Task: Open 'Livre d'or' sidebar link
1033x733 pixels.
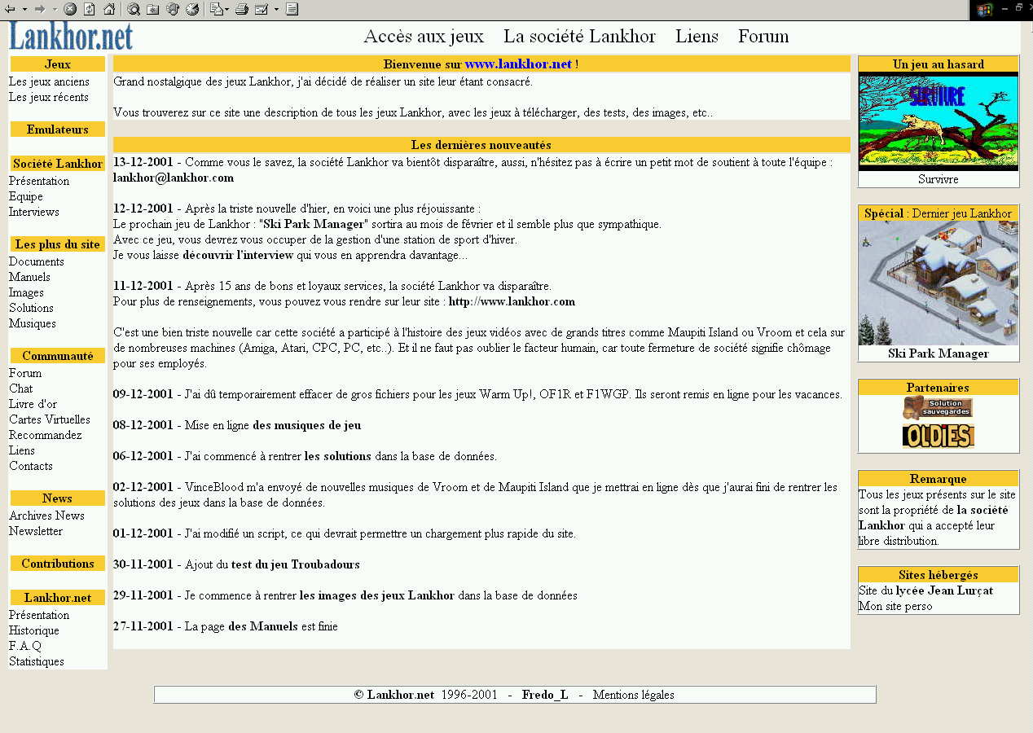Action: click(33, 404)
